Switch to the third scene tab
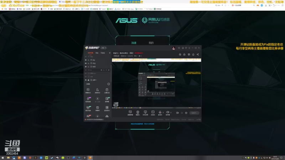The image size is (285, 160). tap(103, 53)
